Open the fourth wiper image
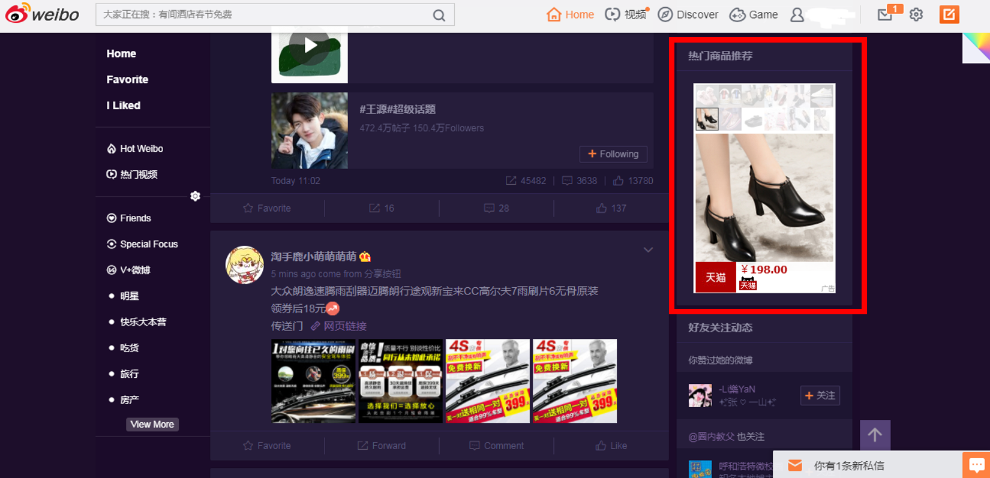Screen dimensions: 990x478 pos(575,381)
